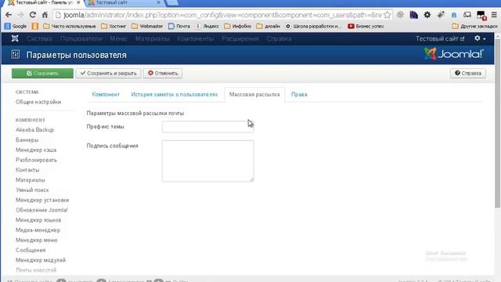Open Менеджер языков in sidebar
Screen dimensions: 501x282
pyautogui.click(x=38, y=220)
